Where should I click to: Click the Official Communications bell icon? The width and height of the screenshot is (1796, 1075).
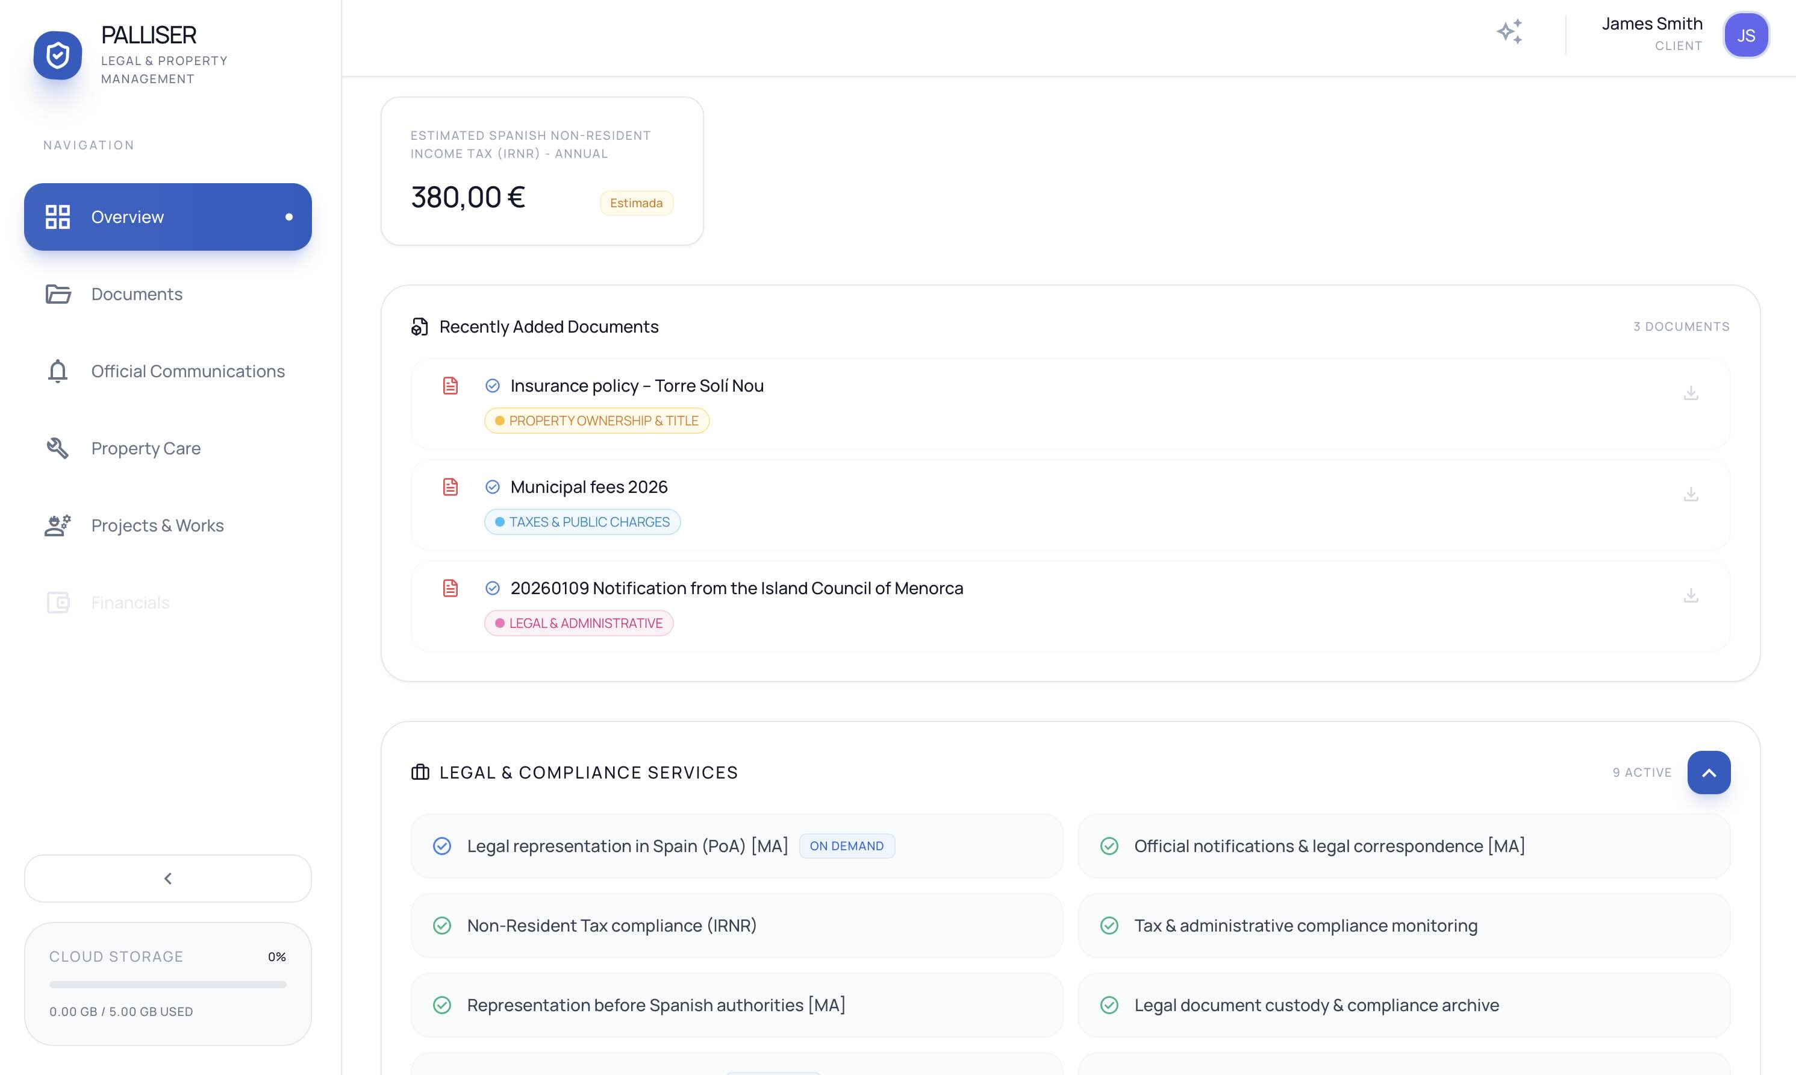click(x=58, y=371)
